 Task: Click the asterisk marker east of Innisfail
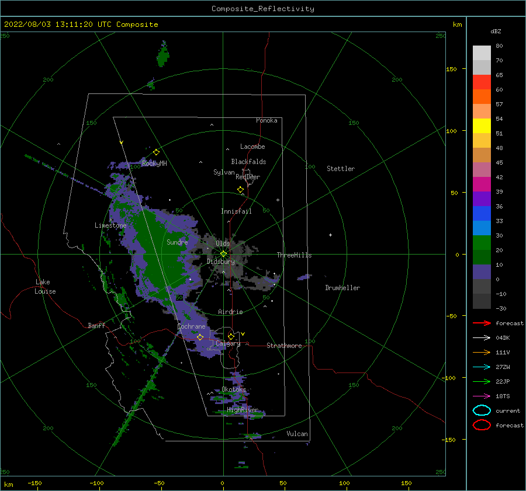278,200
